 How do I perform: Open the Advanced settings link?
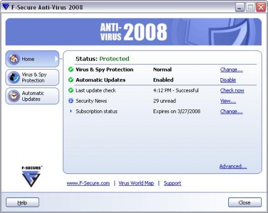[x=233, y=166]
